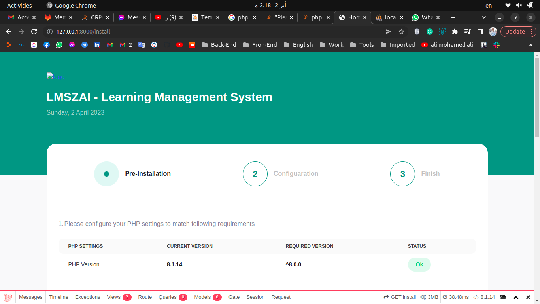Bookmark this page with the star icon
The width and height of the screenshot is (540, 304).
pos(401,32)
